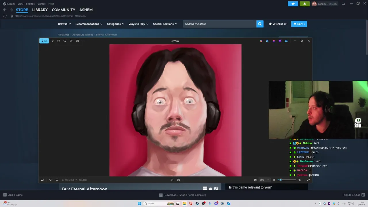Open Photos app icon on taskbar
The image size is (368, 207).
[229, 204]
